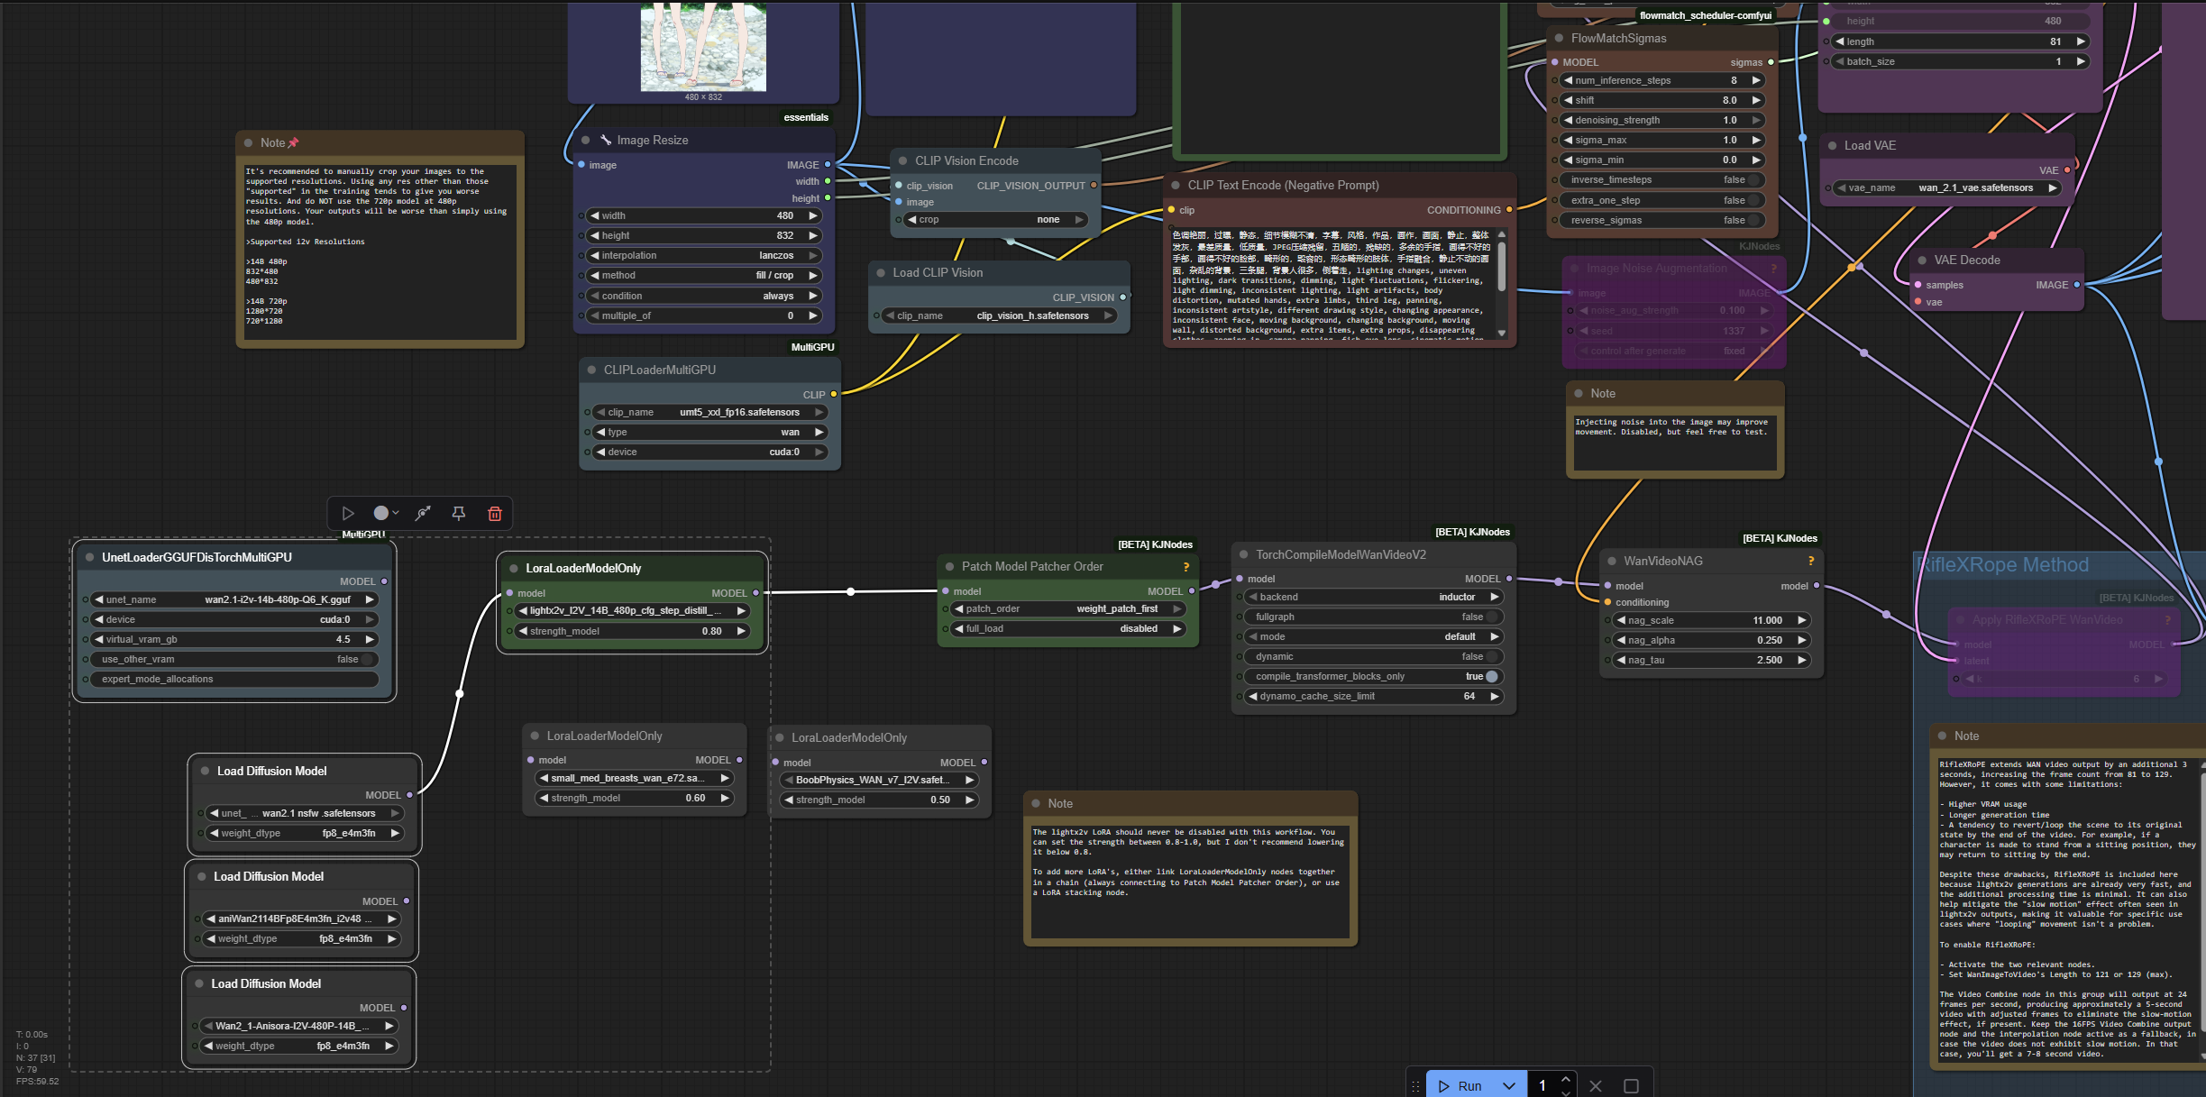Open crop dropdown in CLIP Vision Encode
The height and width of the screenshot is (1097, 2206).
[996, 220]
